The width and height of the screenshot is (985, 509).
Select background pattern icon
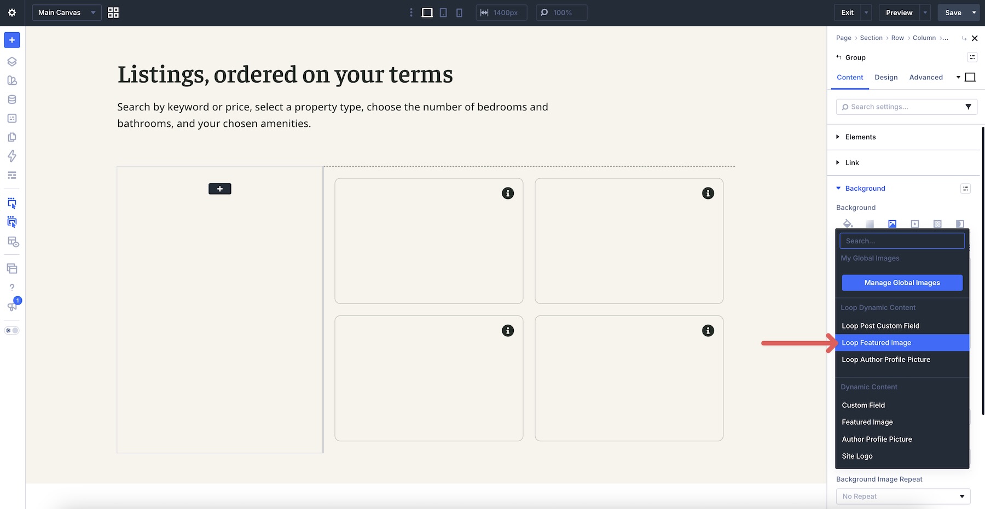click(x=937, y=224)
